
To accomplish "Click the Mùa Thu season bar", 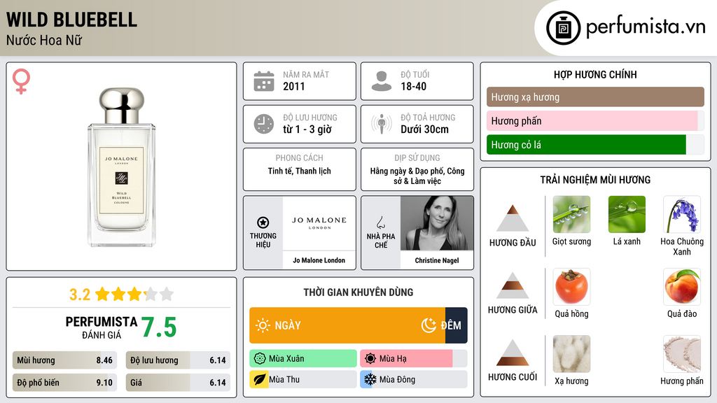I will tap(303, 380).
